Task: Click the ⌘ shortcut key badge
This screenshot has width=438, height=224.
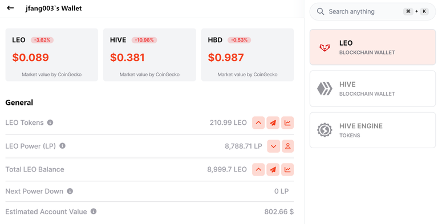Action: (408, 11)
